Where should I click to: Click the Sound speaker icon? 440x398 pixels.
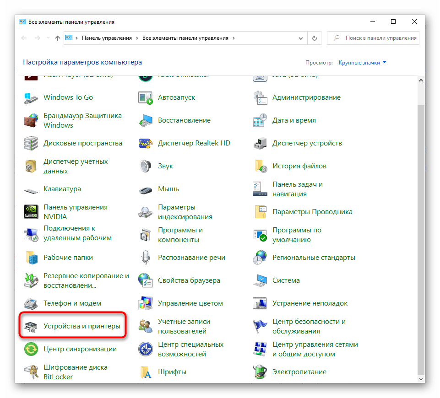click(x=145, y=166)
